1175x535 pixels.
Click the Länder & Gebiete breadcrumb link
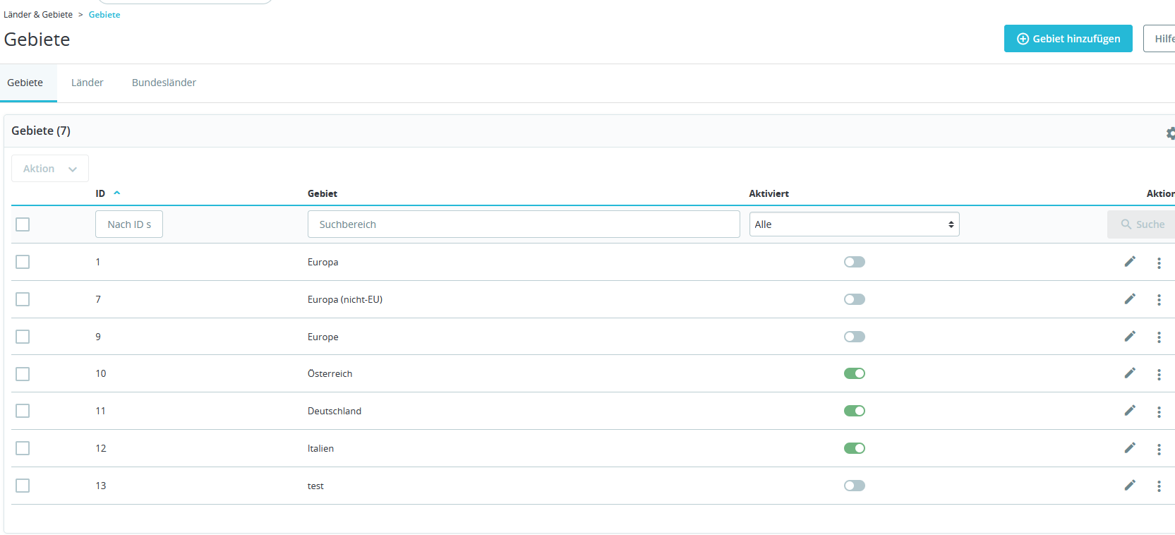pos(38,15)
